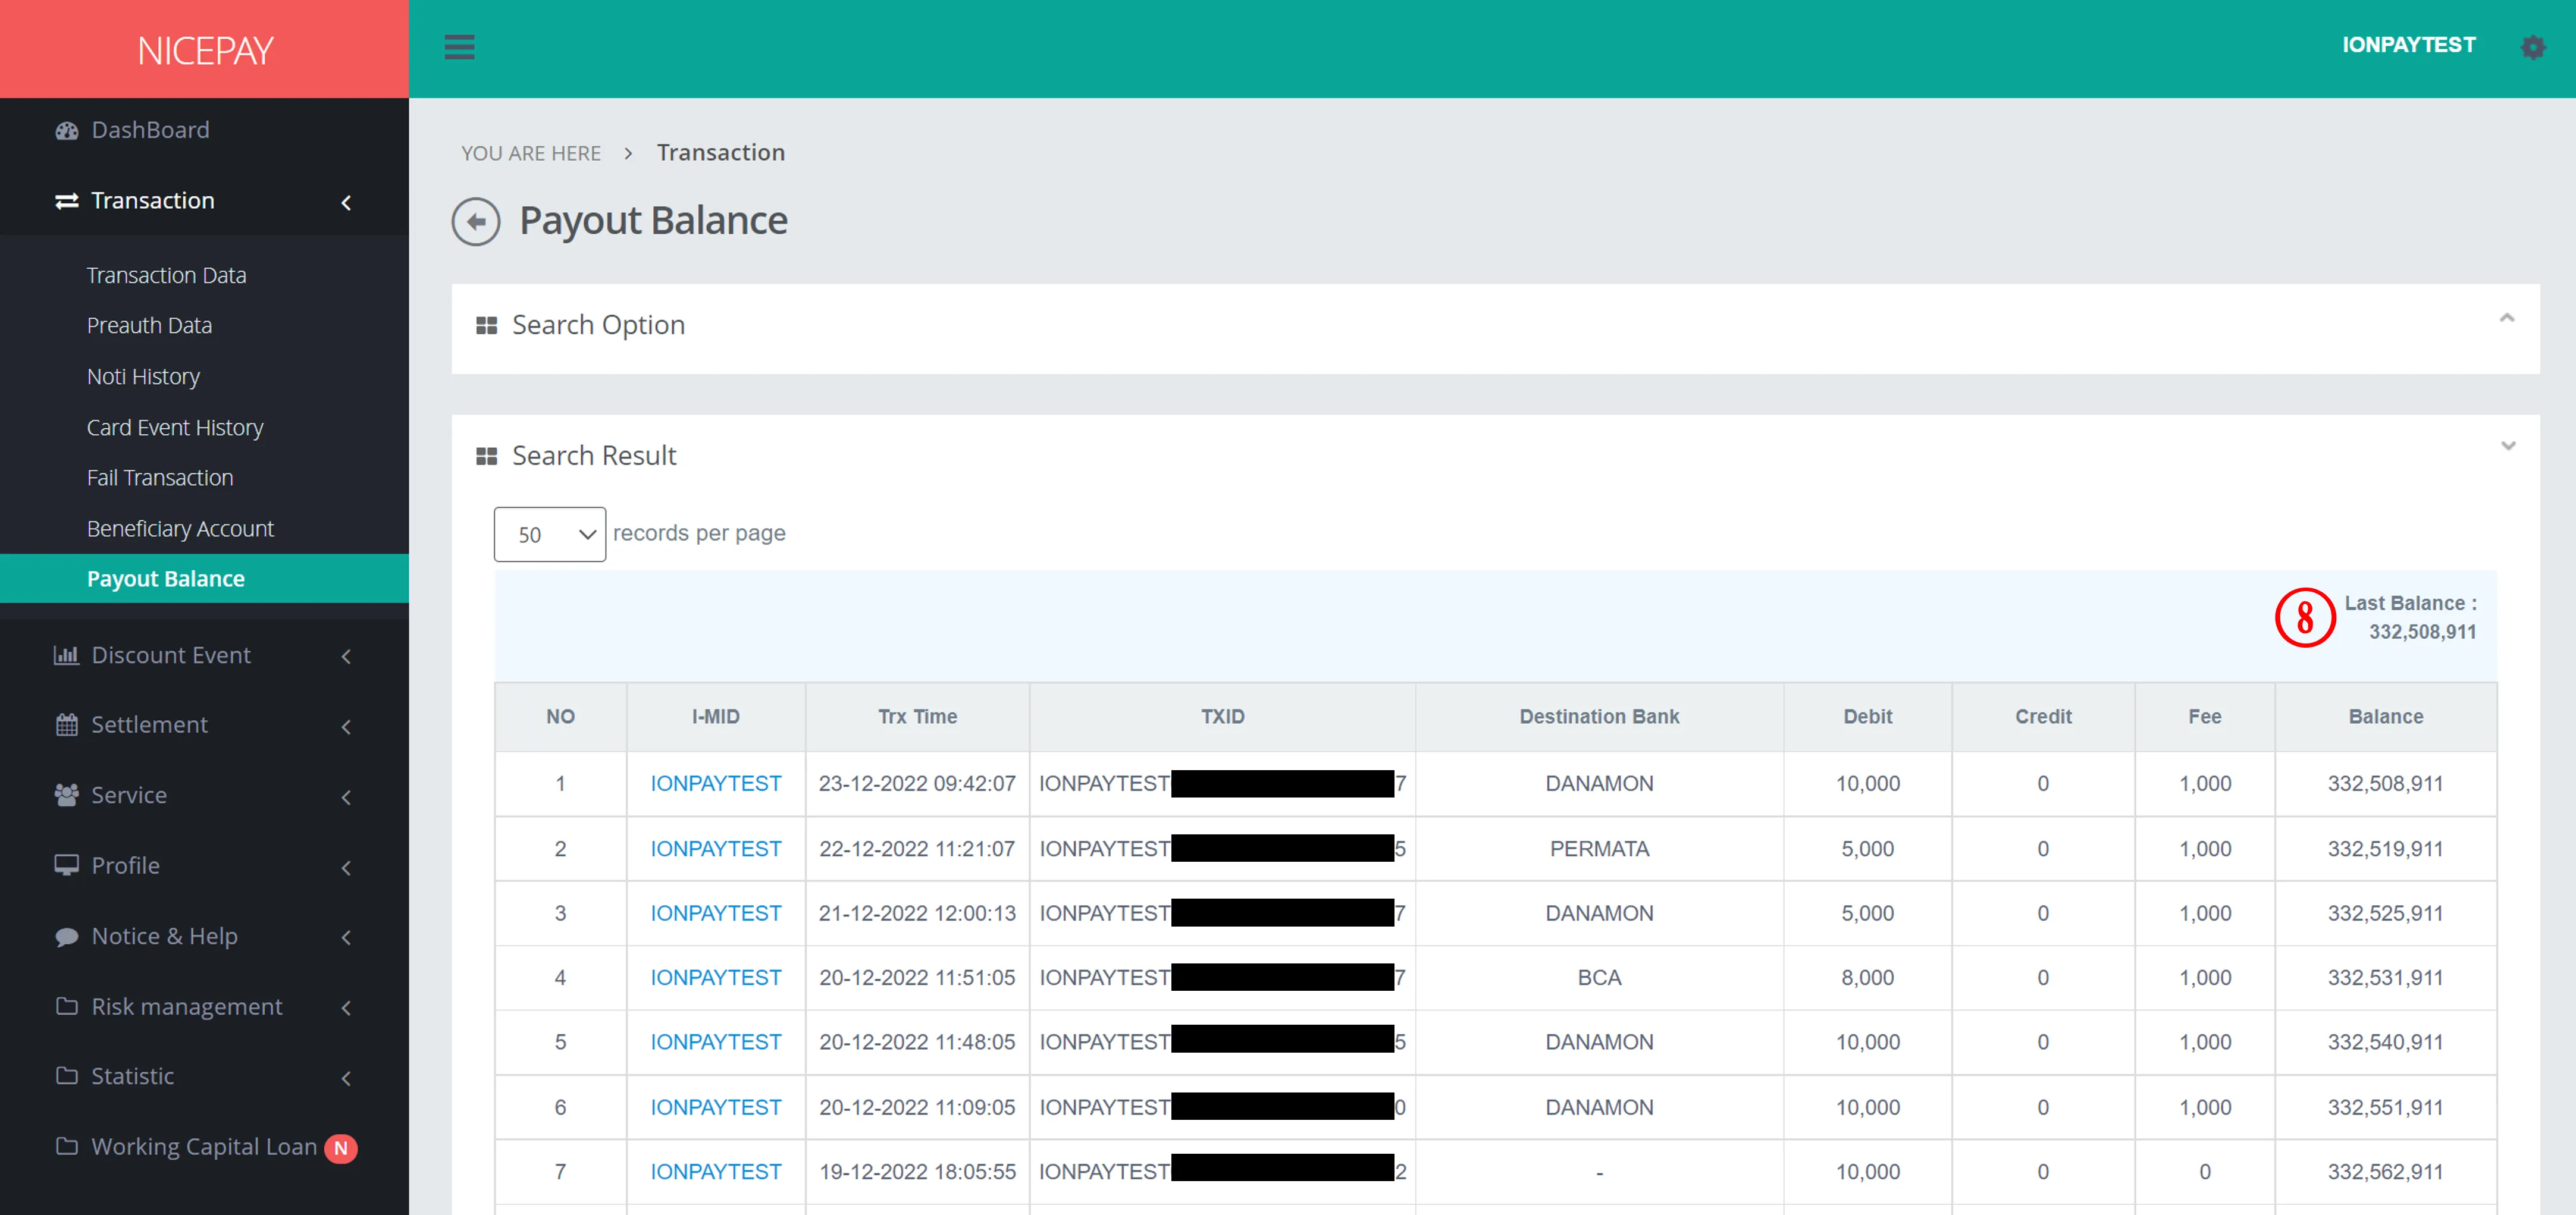The height and width of the screenshot is (1215, 2576).
Task: Open Beneficiary Account submenu item
Action: coord(180,529)
